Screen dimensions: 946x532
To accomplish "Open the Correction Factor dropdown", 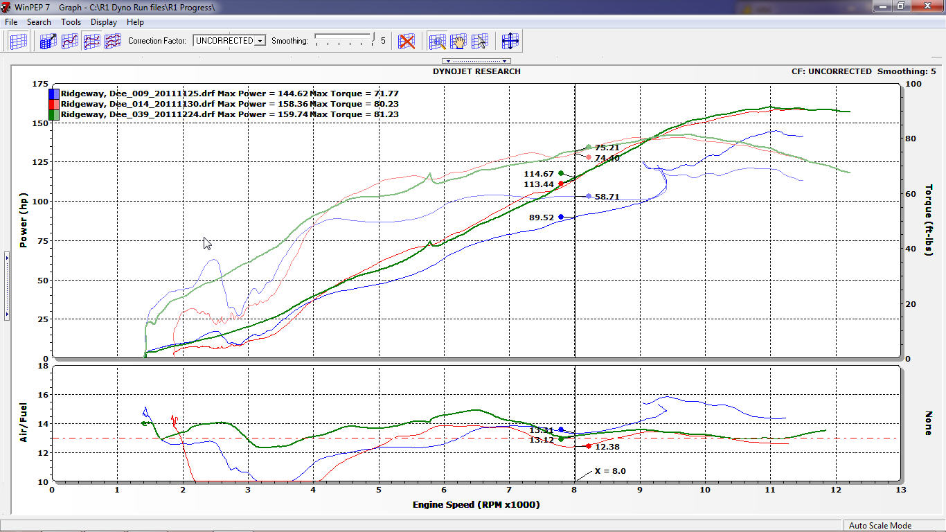I will click(x=260, y=41).
